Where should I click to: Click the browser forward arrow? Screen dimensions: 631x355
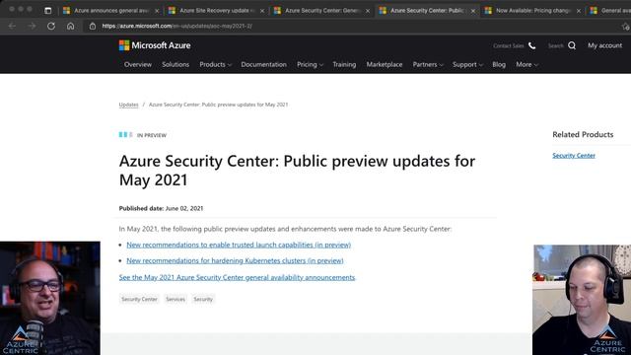32,26
